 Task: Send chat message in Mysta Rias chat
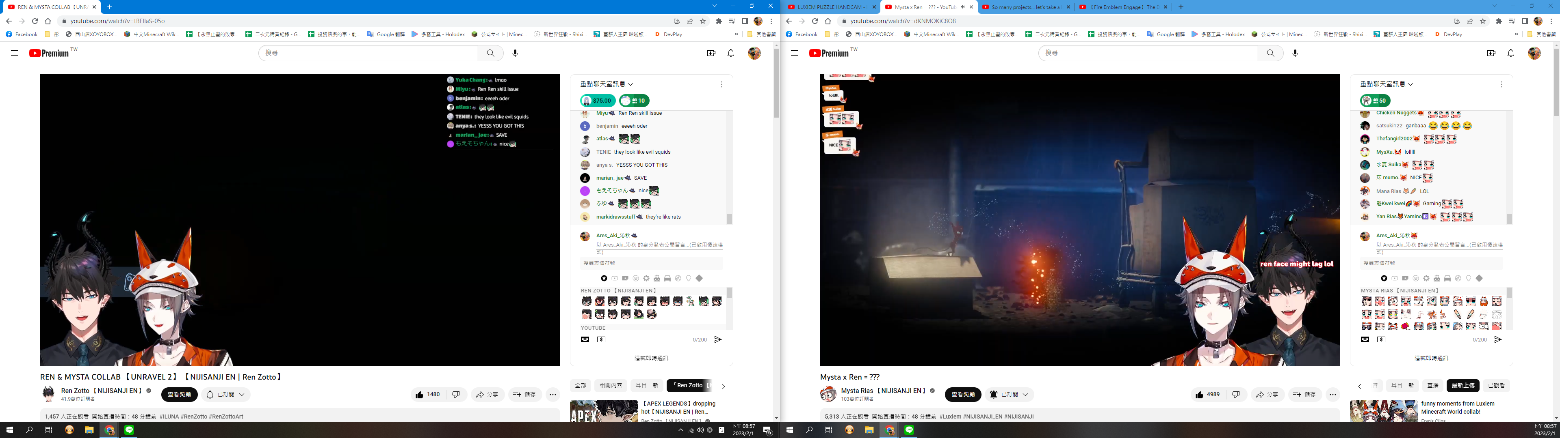1497,339
